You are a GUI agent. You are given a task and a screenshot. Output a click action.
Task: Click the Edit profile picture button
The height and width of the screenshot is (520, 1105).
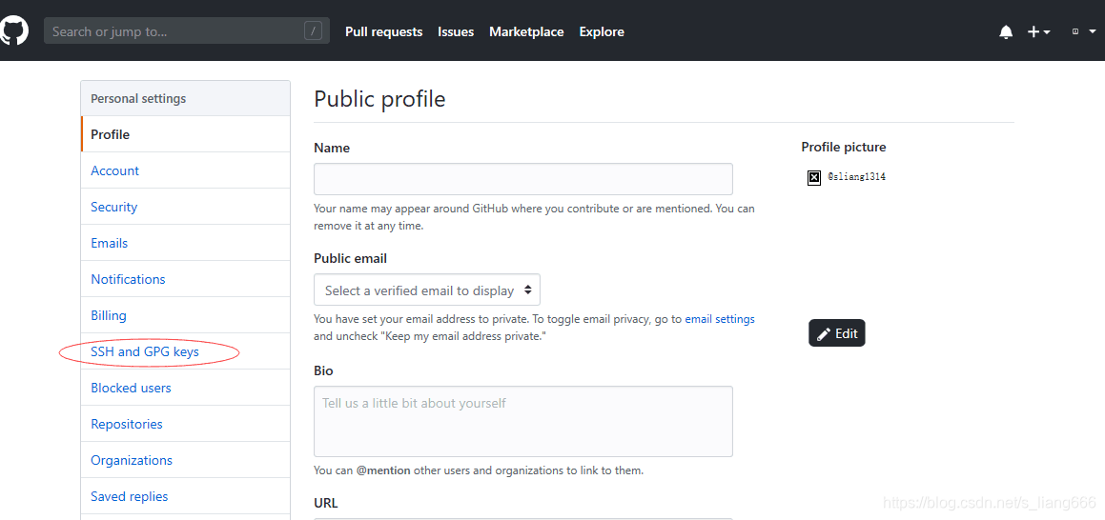click(x=837, y=333)
